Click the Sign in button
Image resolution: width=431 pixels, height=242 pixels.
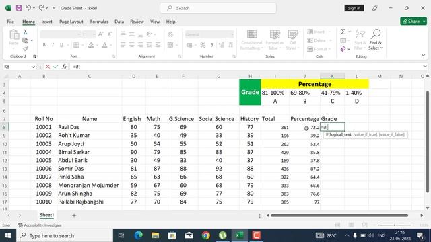[x=354, y=8]
